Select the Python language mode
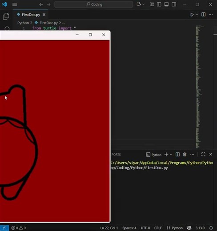Viewport: 217px width, 231px height. coord(175,228)
